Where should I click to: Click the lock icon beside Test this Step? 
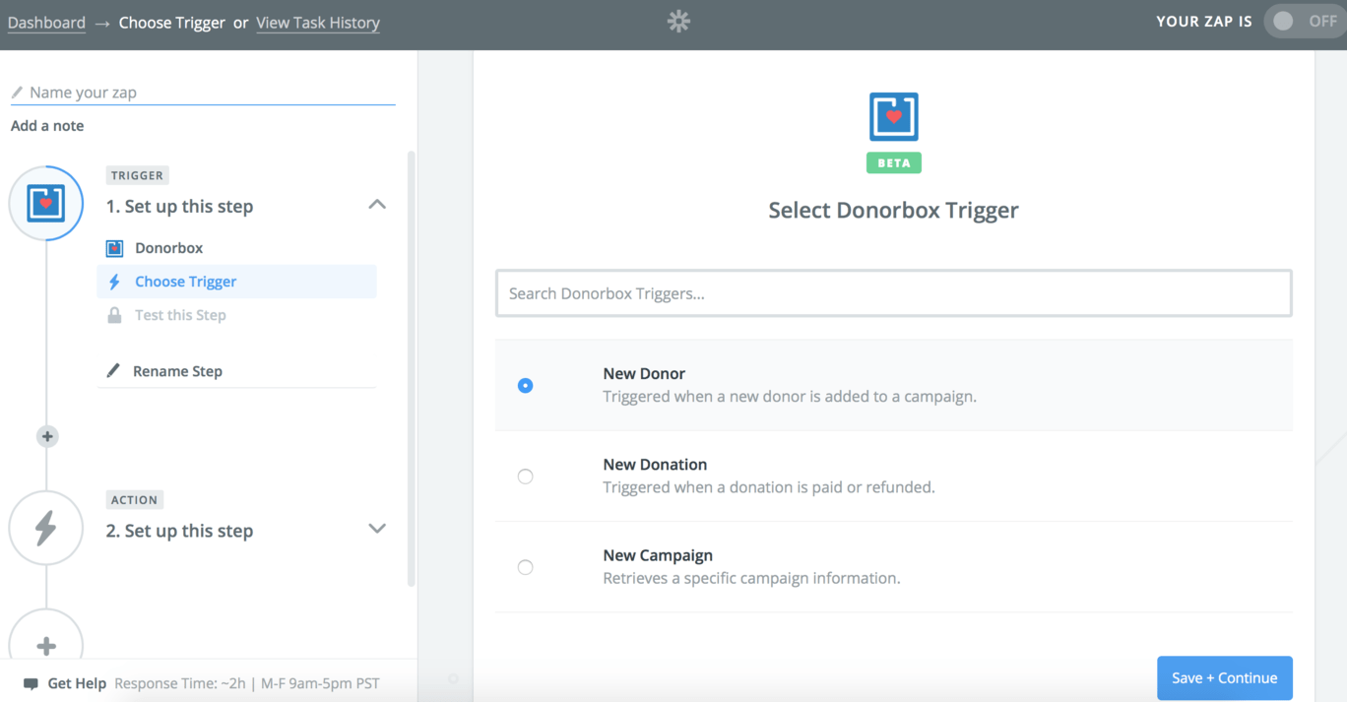point(114,315)
